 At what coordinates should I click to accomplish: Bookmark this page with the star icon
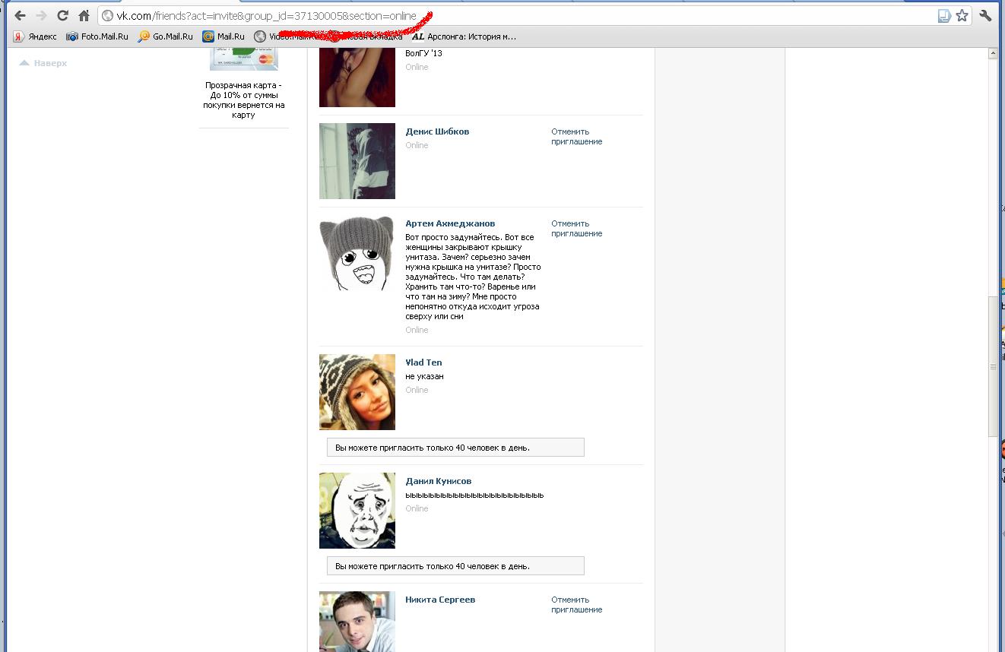[962, 15]
